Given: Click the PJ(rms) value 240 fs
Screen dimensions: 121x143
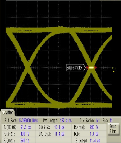Looking at the screenshot, I should click(25, 140).
